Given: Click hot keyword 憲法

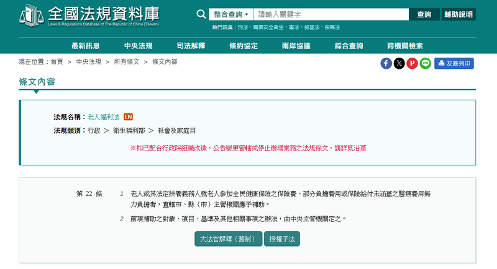Looking at the screenshot, I should (294, 27).
